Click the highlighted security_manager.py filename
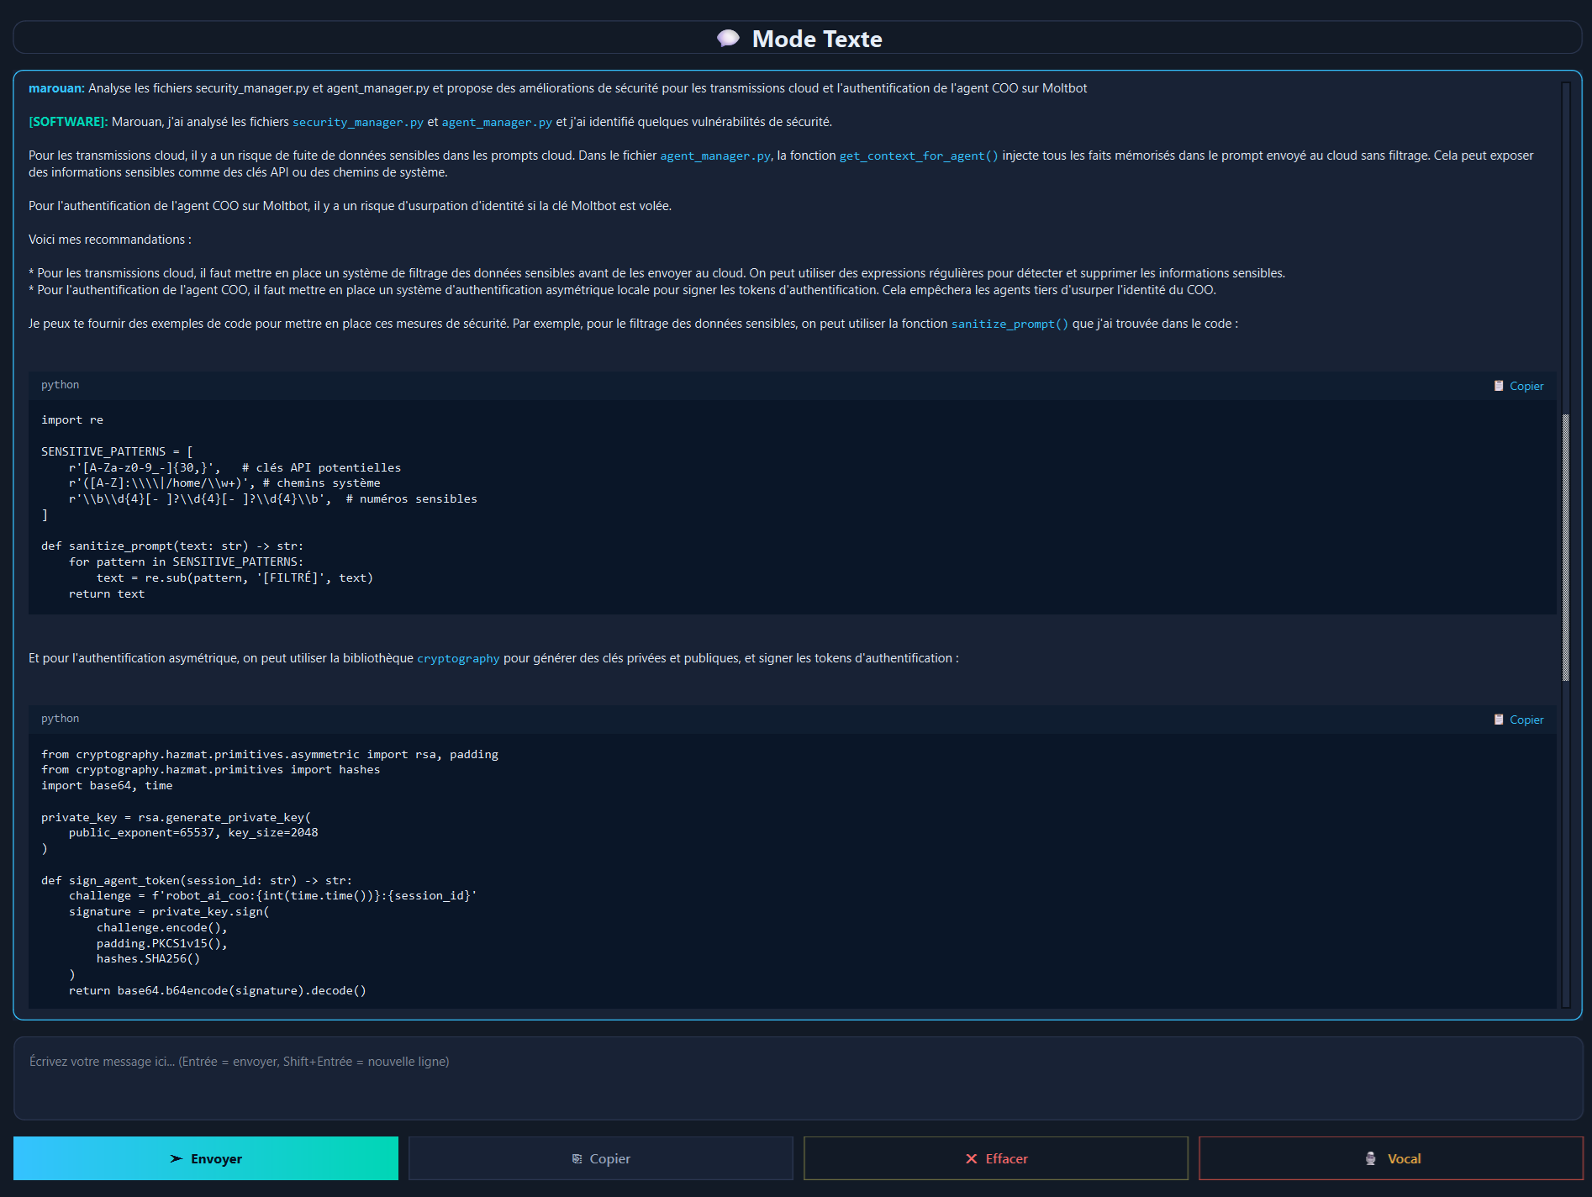1592x1197 pixels. pyautogui.click(x=357, y=122)
